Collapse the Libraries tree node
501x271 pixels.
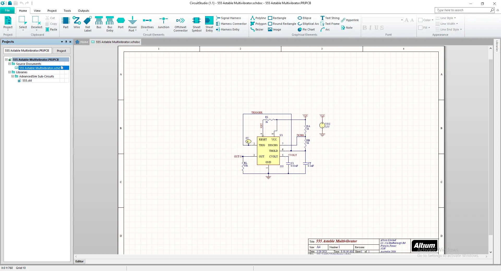[9, 72]
